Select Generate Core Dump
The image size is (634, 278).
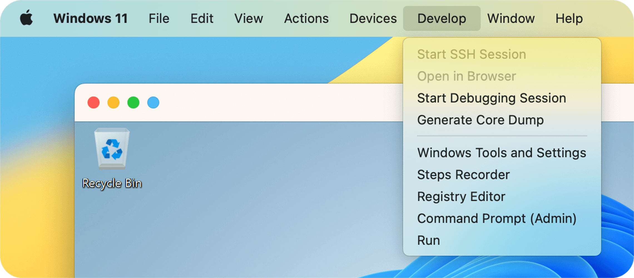pos(502,120)
